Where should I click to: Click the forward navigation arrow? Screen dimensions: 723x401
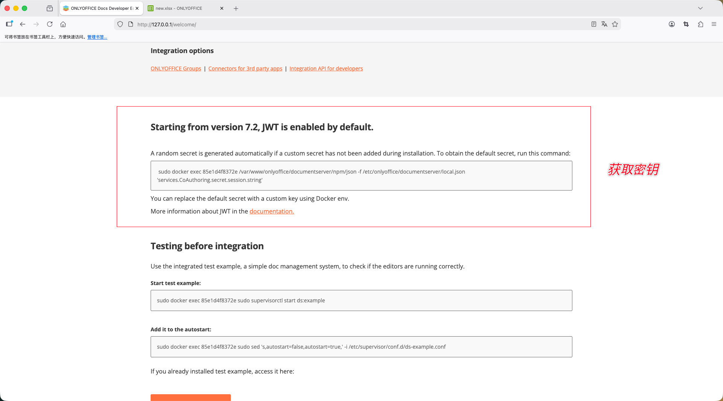click(x=36, y=24)
